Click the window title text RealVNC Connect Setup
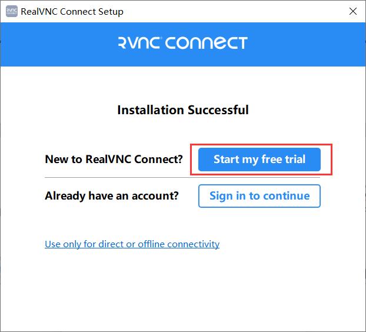Viewport: 366px width, 332px height. 72,11
